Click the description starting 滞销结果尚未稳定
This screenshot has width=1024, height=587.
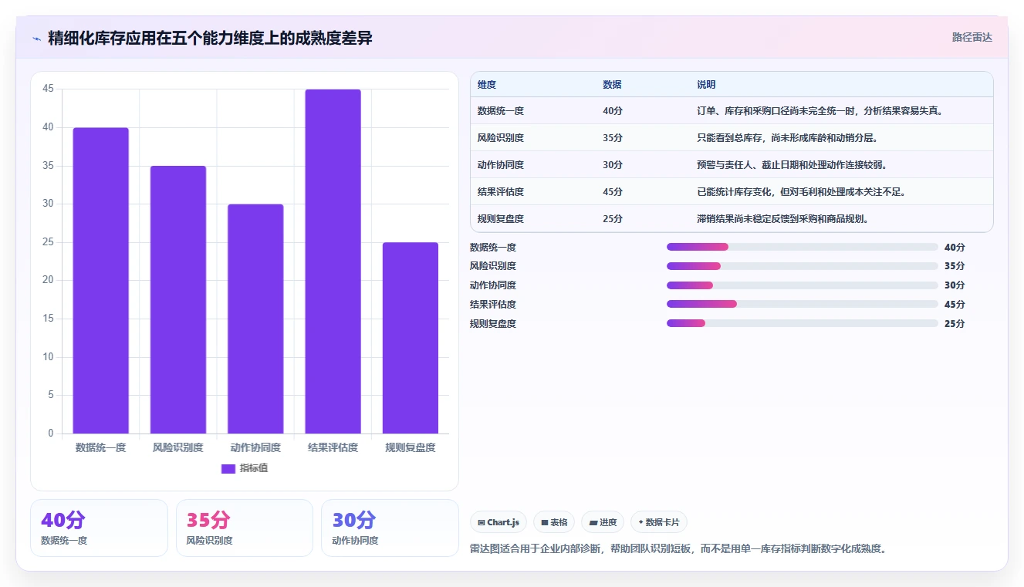pyautogui.click(x=782, y=219)
